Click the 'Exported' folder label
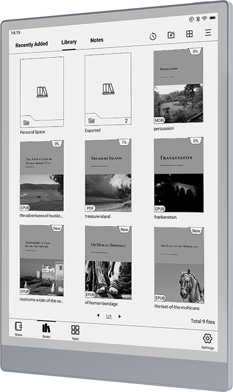Image resolution: width=233 pixels, height=392 pixels. pos(93,130)
